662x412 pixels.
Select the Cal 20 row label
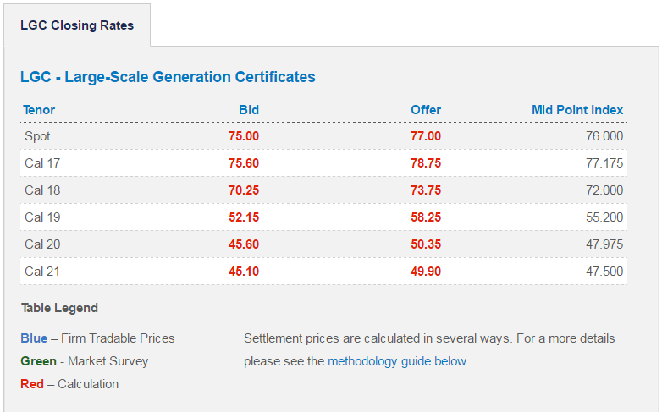42,244
